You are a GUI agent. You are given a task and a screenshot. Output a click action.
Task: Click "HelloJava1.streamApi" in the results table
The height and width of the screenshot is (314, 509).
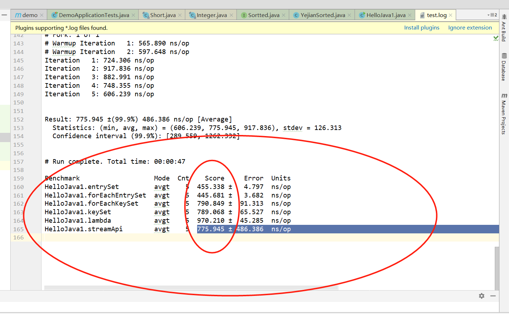coord(83,229)
